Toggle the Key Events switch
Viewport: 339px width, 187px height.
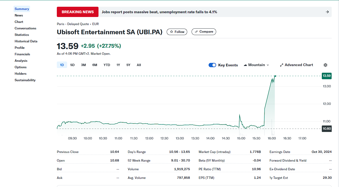point(212,65)
